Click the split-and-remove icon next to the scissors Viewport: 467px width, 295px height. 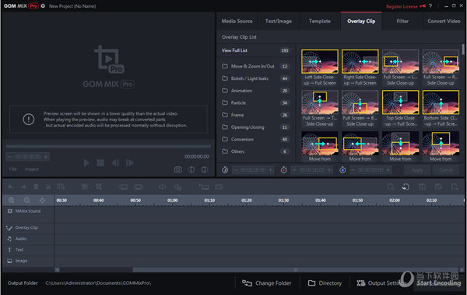[61, 187]
